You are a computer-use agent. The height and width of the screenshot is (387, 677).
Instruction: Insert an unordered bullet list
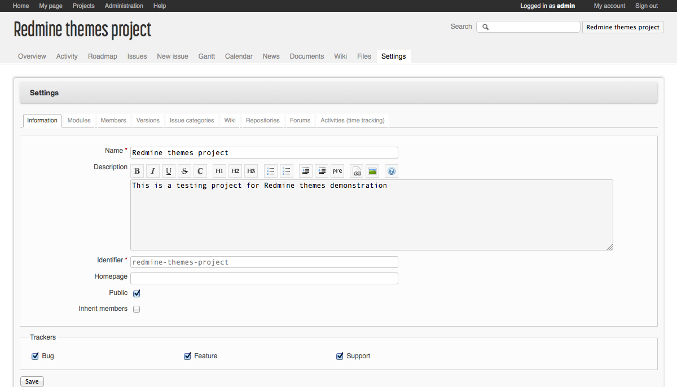tap(271, 171)
